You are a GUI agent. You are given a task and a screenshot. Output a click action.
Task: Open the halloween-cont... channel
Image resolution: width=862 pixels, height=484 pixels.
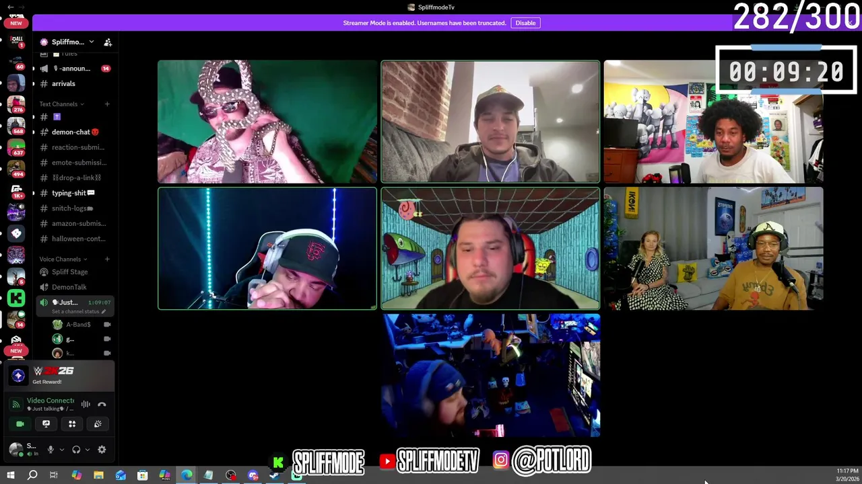pos(75,239)
